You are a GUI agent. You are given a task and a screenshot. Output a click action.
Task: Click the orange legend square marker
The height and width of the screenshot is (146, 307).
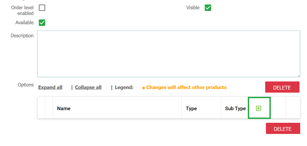point(144,88)
